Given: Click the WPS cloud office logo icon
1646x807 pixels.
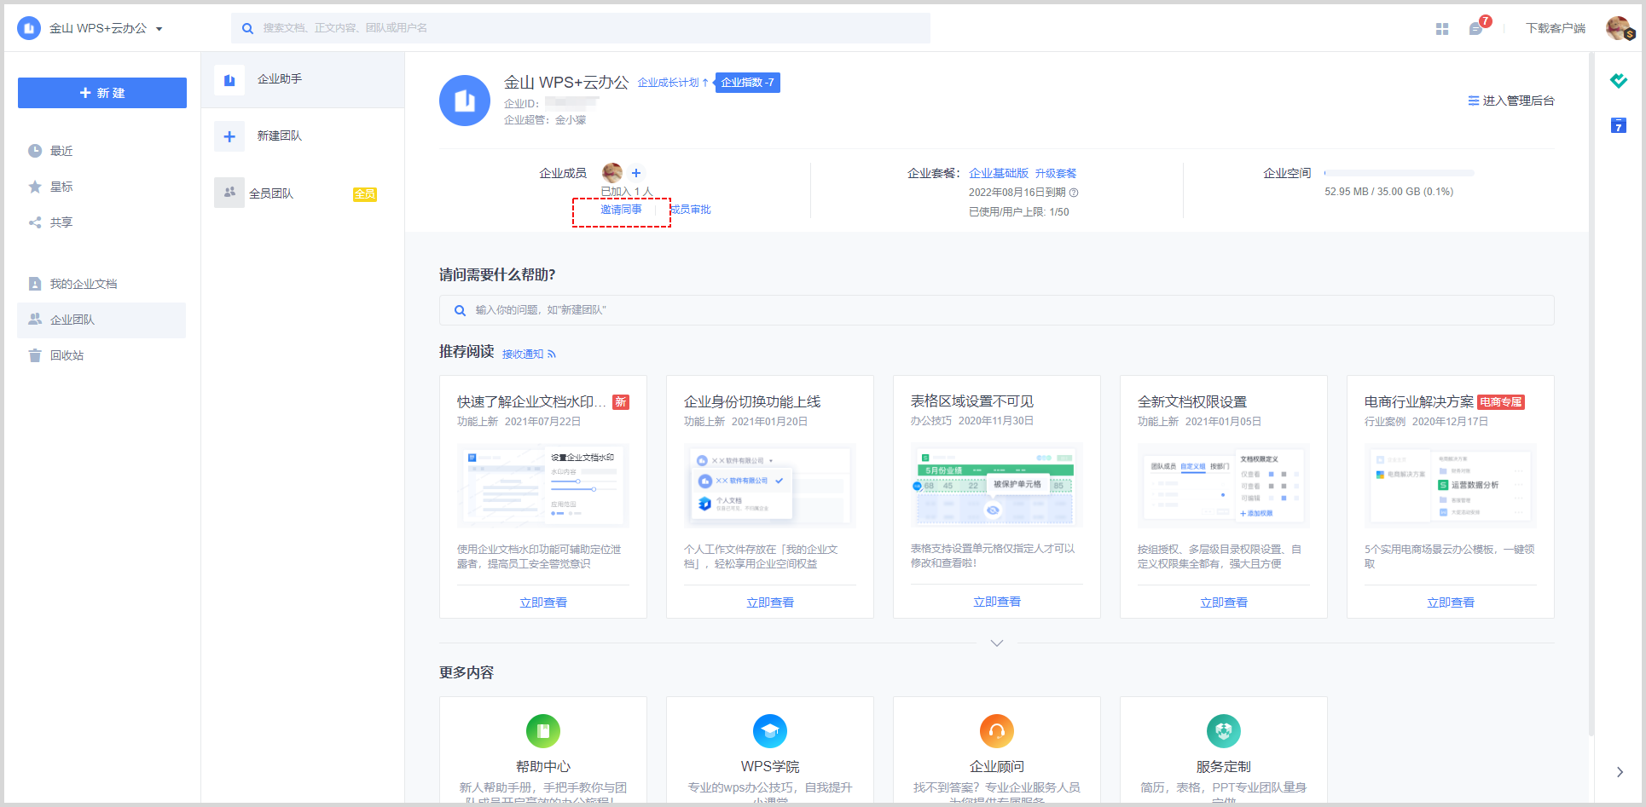Looking at the screenshot, I should (29, 28).
